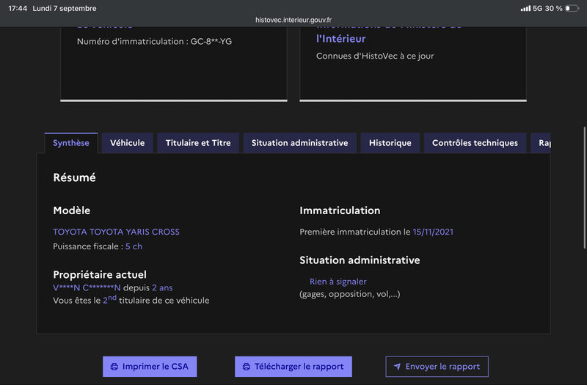This screenshot has height=385, width=587.
Task: Select the partially hidden Rapport tab
Action: tap(541, 143)
